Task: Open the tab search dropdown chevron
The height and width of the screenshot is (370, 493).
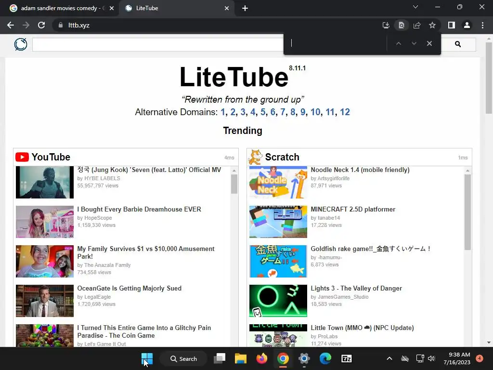Action: [x=415, y=7]
